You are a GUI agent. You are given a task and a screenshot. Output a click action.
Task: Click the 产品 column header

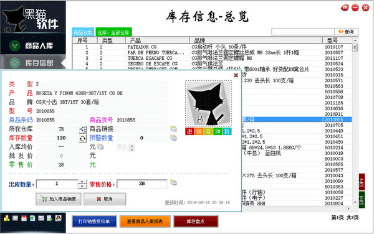(158, 40)
